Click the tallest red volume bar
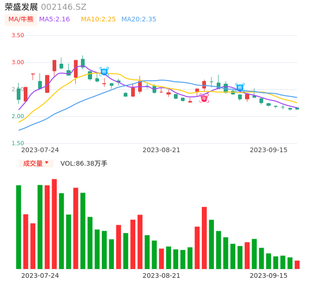 pyautogui.click(x=54, y=224)
